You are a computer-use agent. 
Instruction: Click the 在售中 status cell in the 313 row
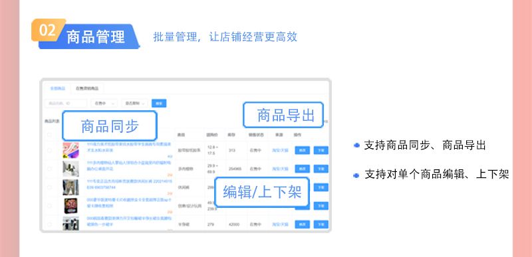pos(255,150)
